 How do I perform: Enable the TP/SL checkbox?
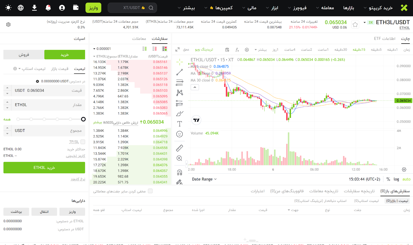pyautogui.click(x=83, y=142)
